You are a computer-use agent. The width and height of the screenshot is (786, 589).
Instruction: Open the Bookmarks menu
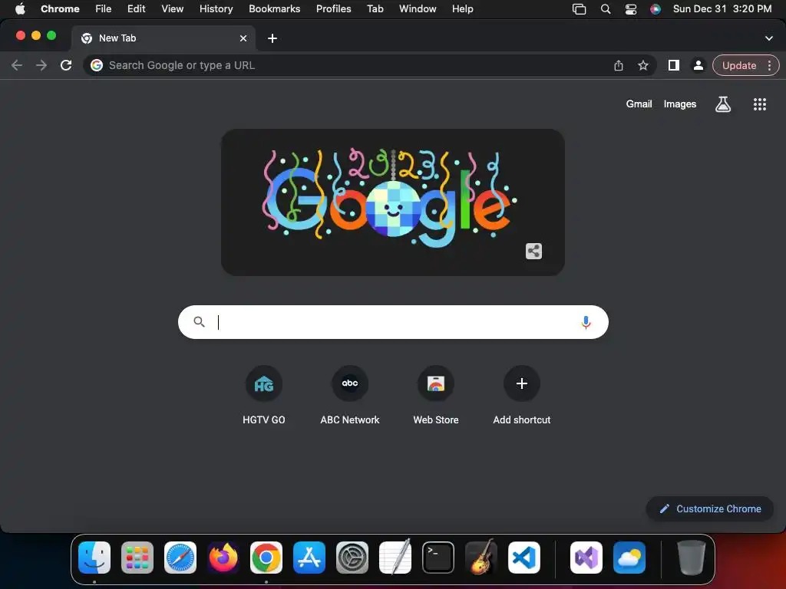coord(275,9)
